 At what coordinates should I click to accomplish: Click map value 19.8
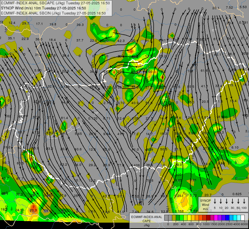coord(53,24)
